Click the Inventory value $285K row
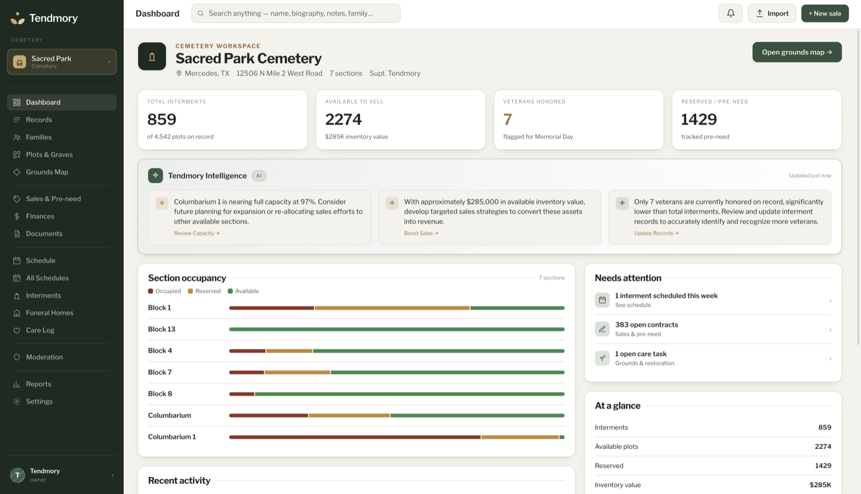The height and width of the screenshot is (494, 861). (x=713, y=485)
